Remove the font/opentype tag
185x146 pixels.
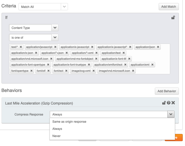(31, 71)
